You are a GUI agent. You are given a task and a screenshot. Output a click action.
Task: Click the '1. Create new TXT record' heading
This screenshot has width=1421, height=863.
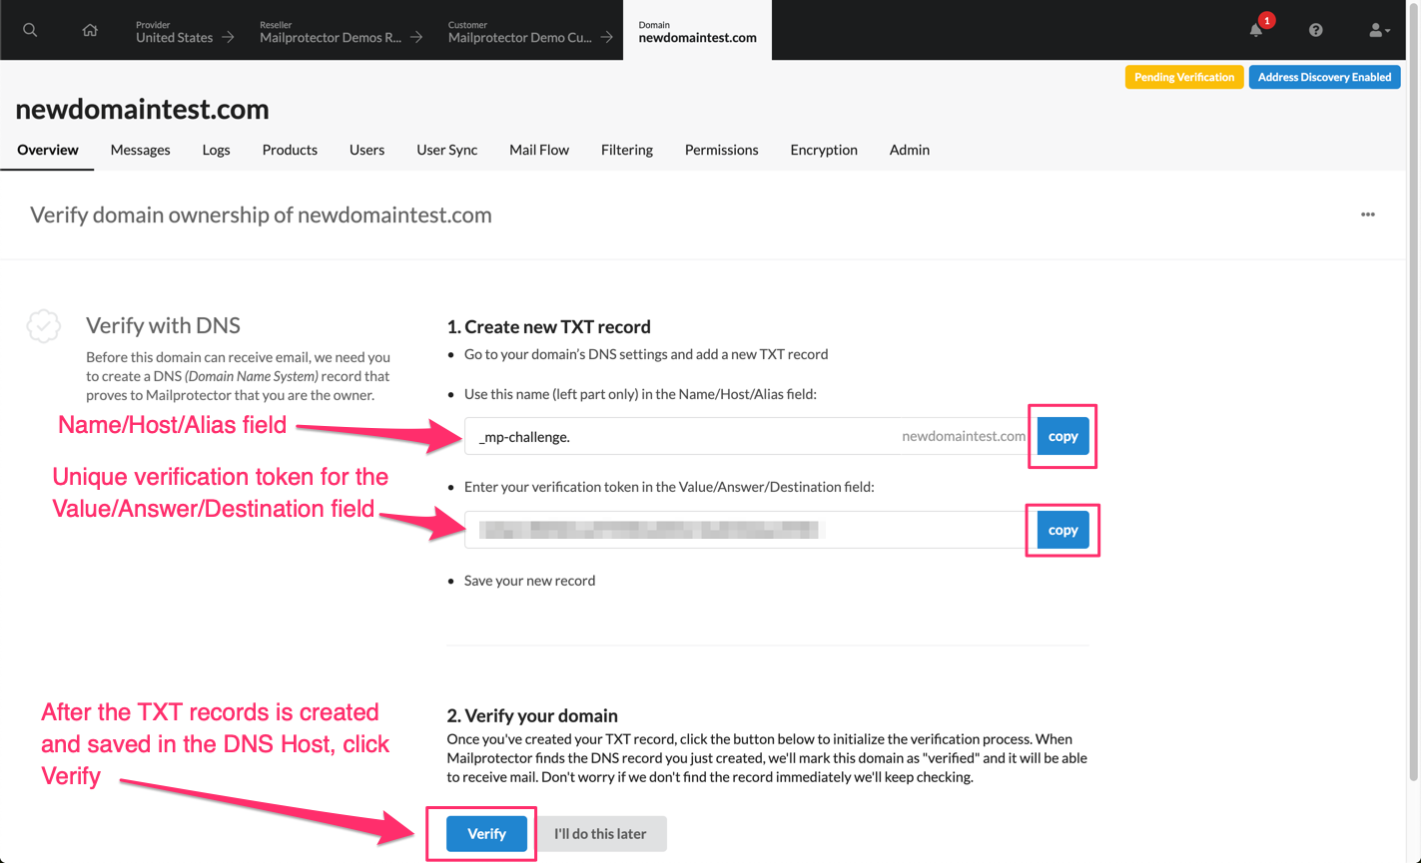pos(548,326)
